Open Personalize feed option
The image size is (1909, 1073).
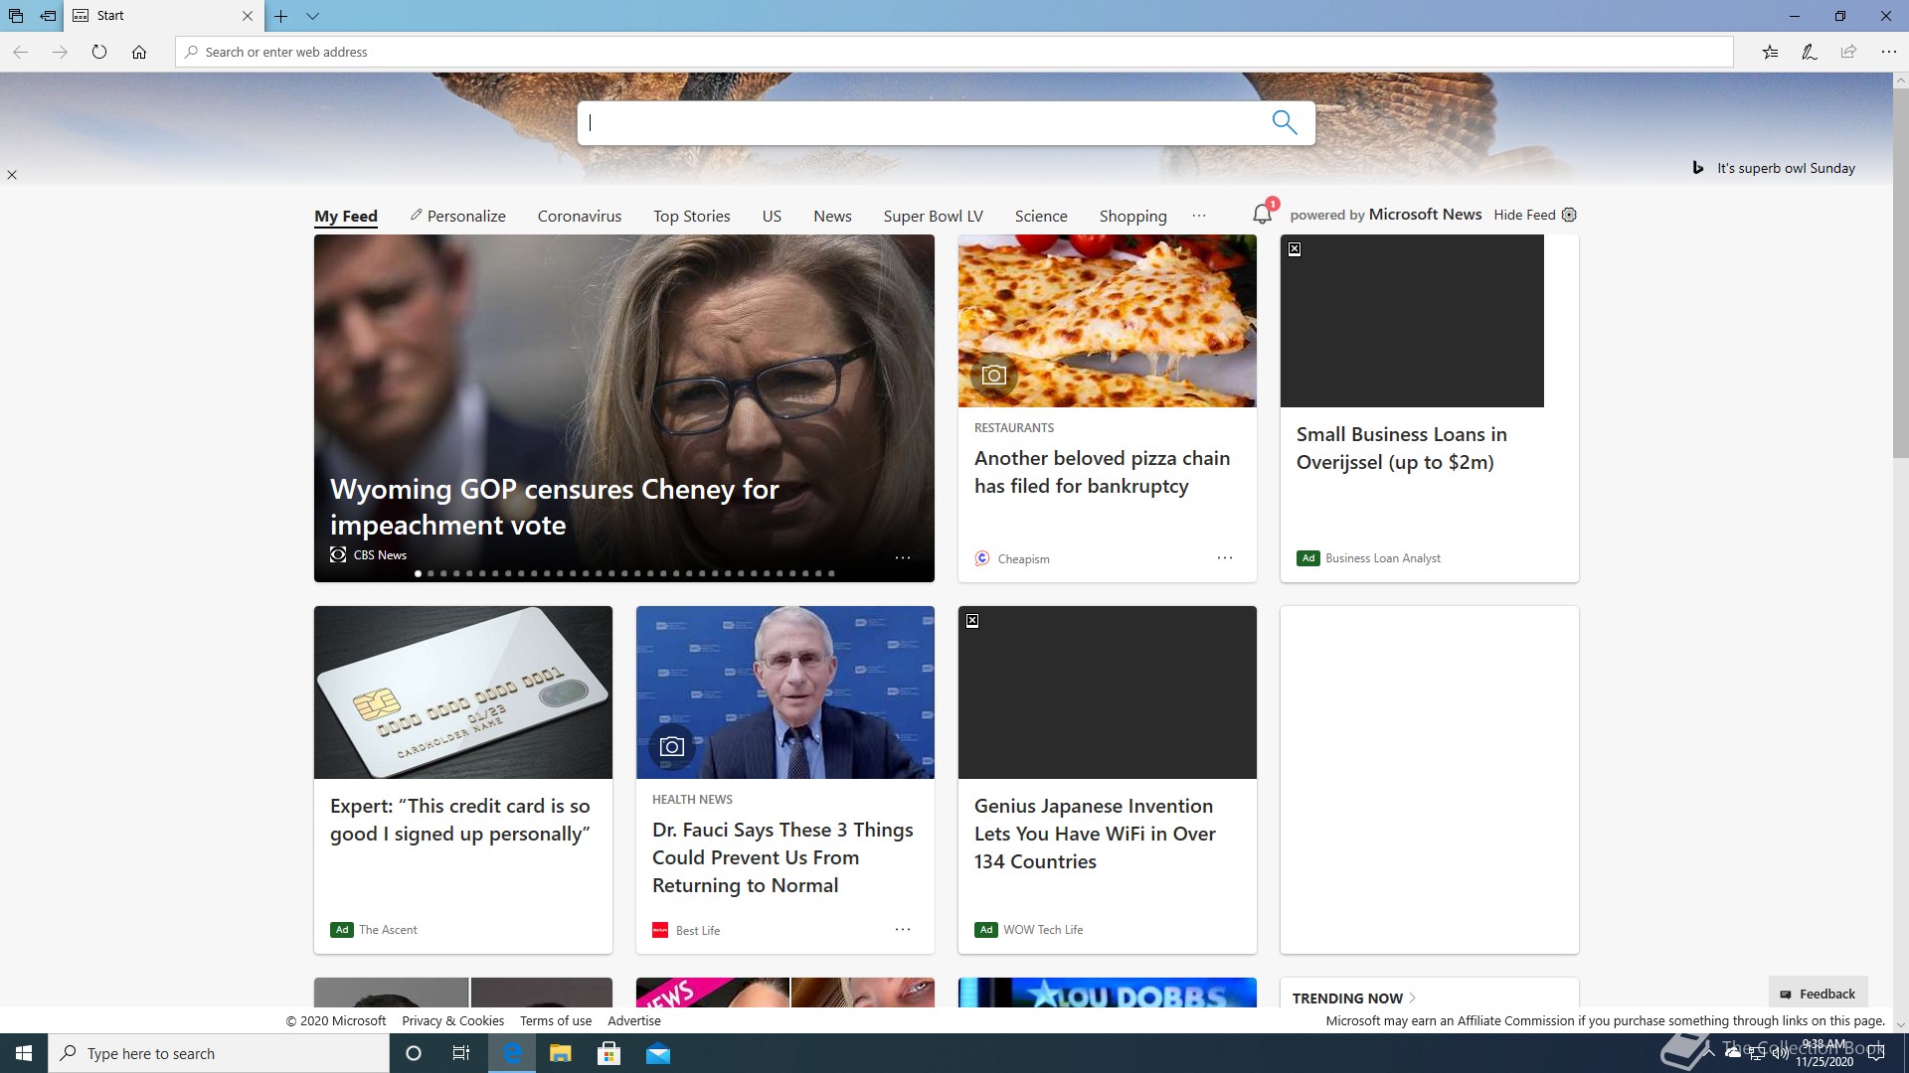pos(457,216)
